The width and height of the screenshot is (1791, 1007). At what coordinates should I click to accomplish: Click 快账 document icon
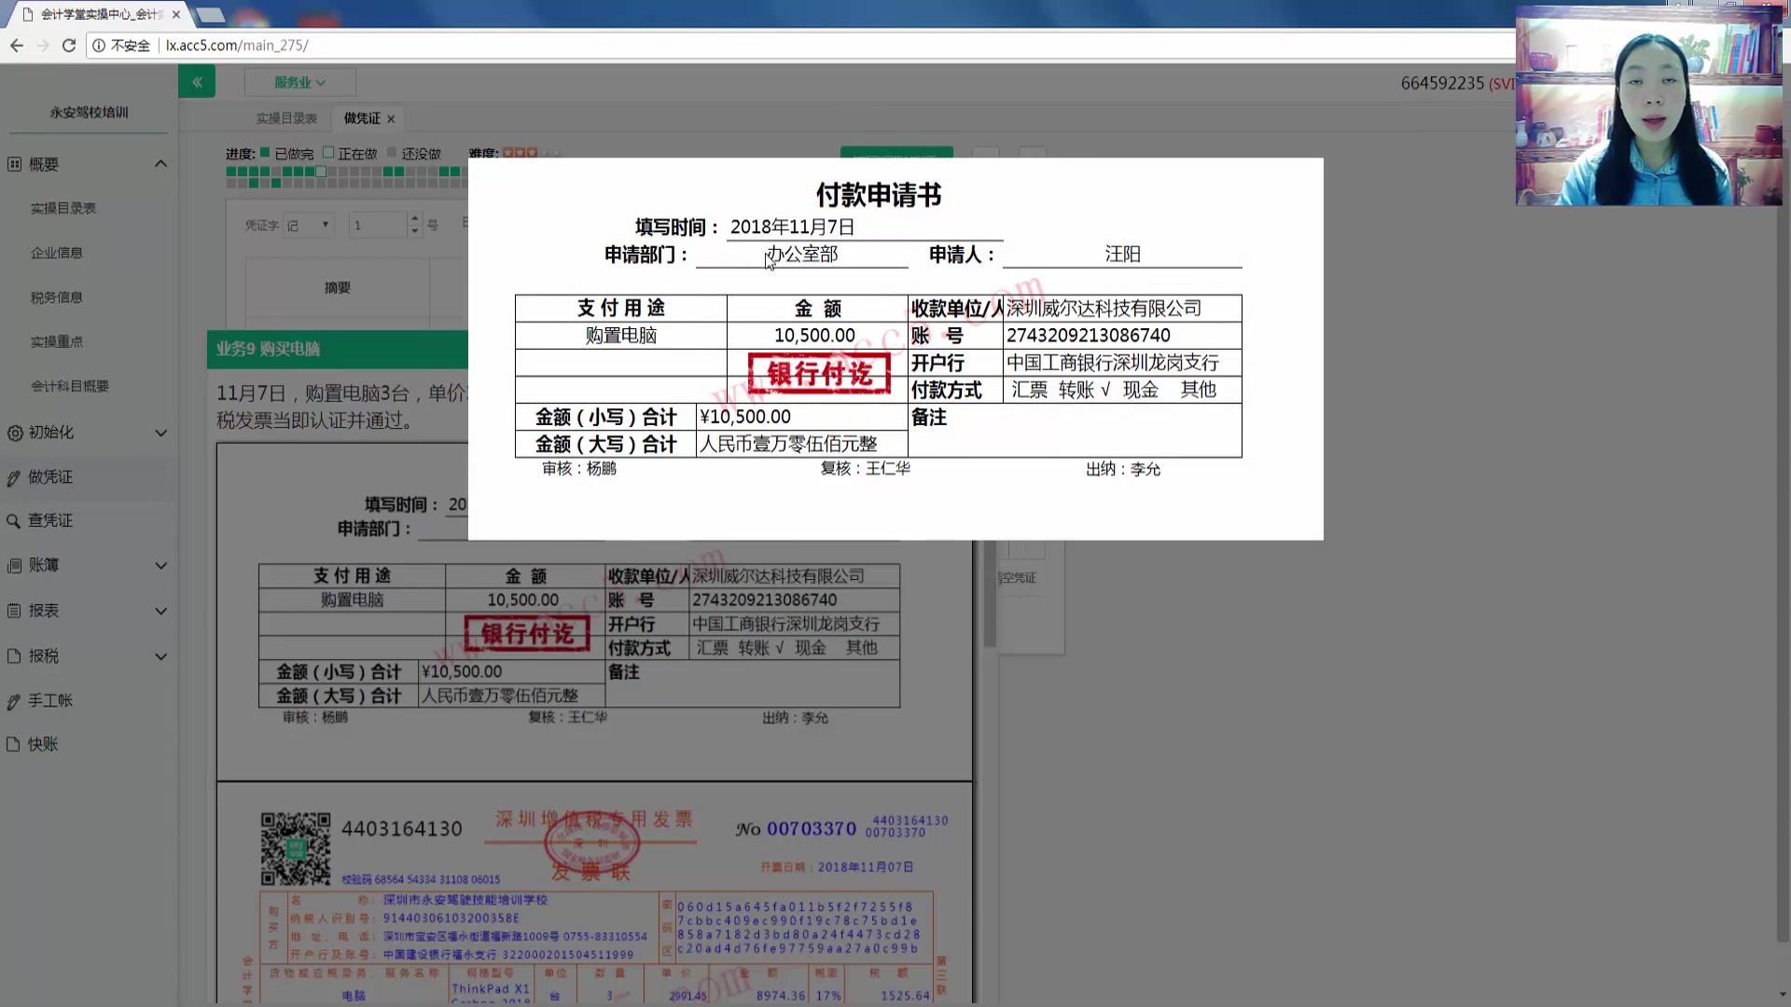(13, 744)
